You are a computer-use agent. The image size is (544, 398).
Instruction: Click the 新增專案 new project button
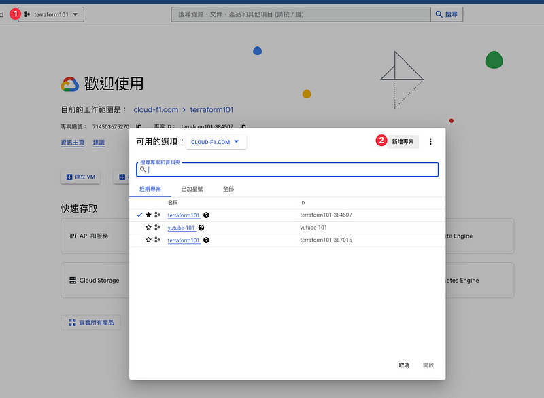tap(403, 142)
